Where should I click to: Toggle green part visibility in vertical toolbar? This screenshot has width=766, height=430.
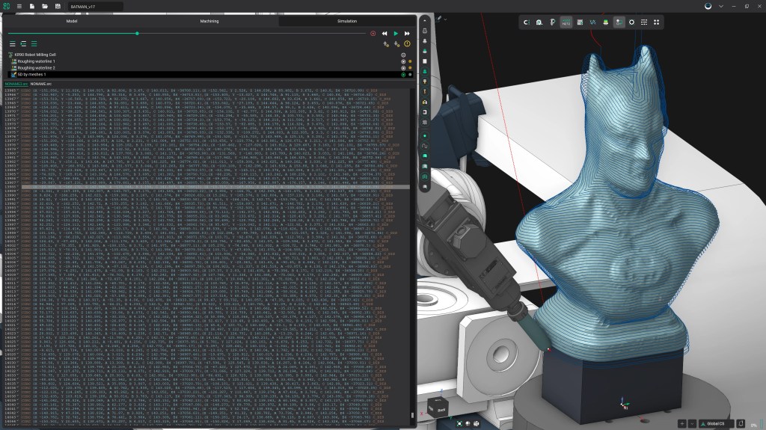425,51
